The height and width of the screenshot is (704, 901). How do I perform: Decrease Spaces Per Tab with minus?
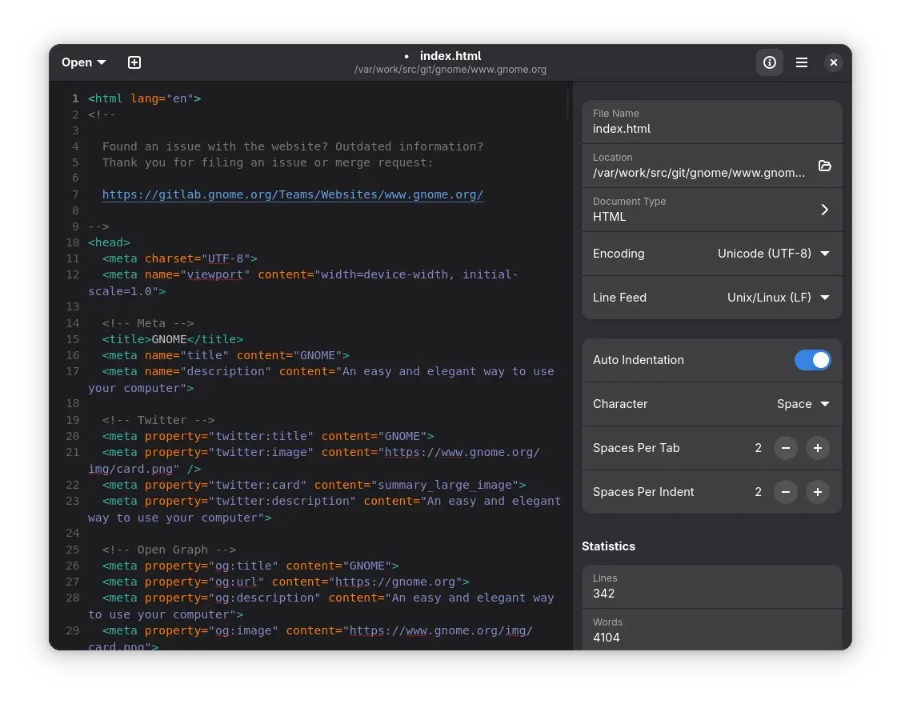(x=786, y=448)
